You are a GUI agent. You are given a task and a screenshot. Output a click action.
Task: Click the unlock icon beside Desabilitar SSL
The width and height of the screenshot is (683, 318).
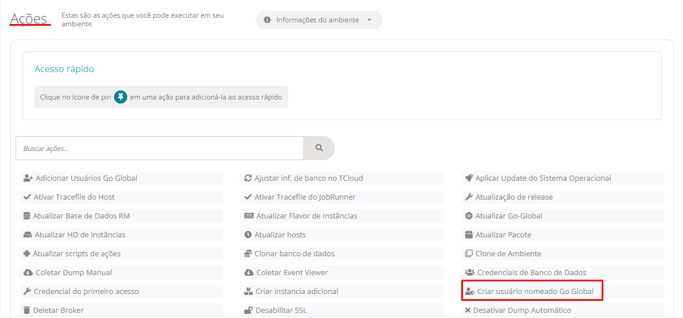pos(248,310)
